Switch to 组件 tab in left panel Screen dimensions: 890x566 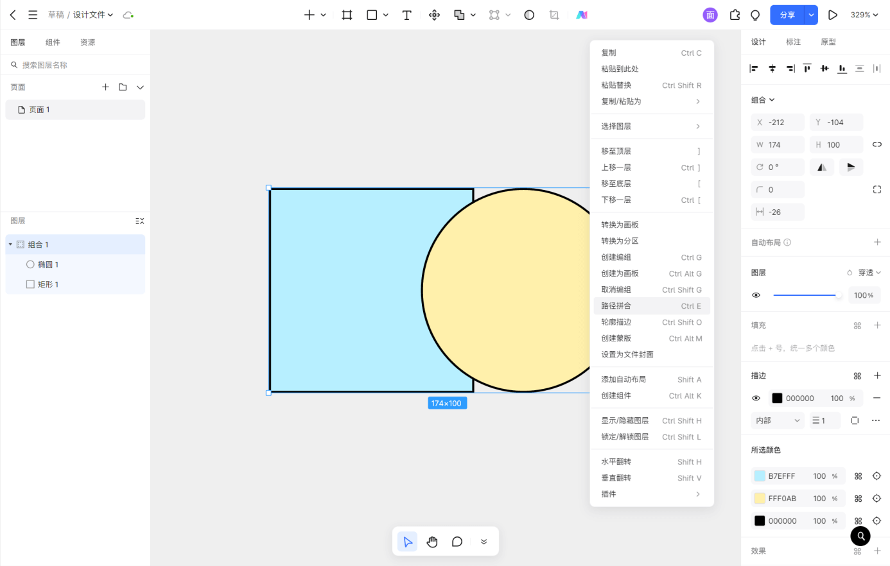coord(53,42)
